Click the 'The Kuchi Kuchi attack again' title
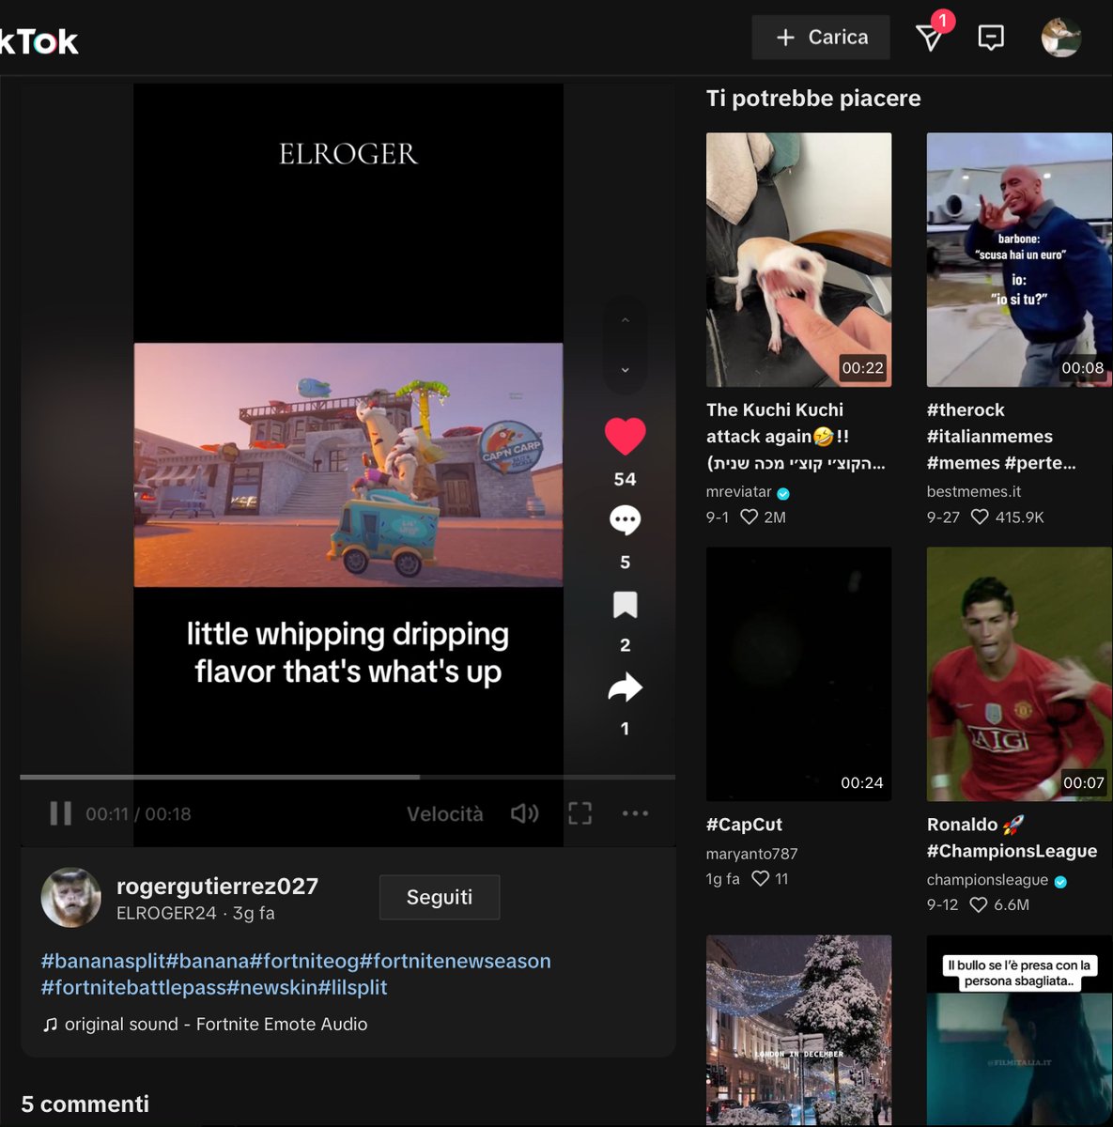 tap(796, 436)
